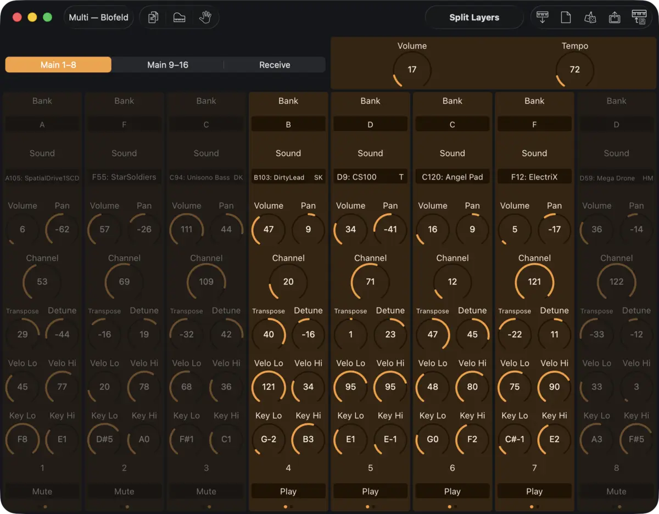Click the Multi — Blofeld title button
This screenshot has width=659, height=514.
pyautogui.click(x=99, y=18)
